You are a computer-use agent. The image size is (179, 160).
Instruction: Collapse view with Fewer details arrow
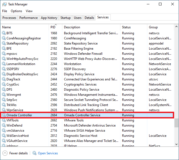click(5, 153)
